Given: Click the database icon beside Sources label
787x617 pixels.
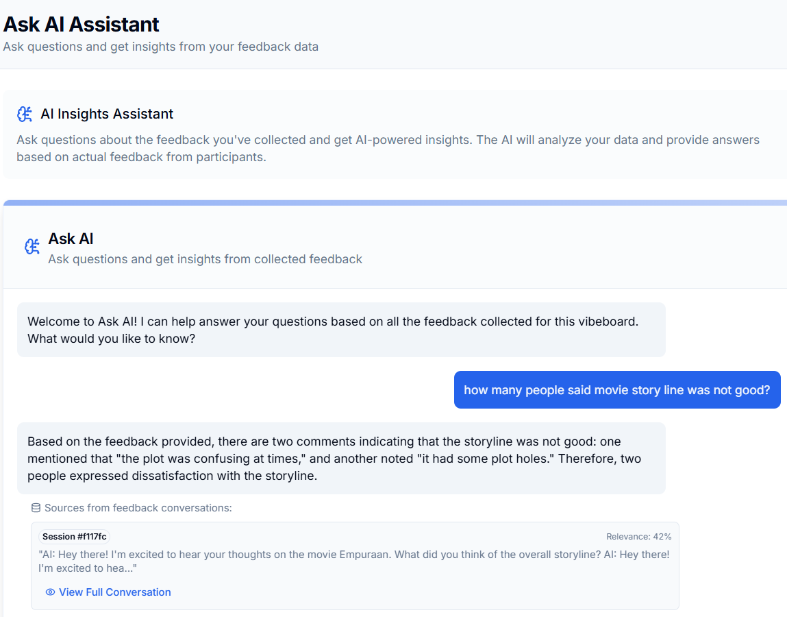Looking at the screenshot, I should [x=36, y=508].
